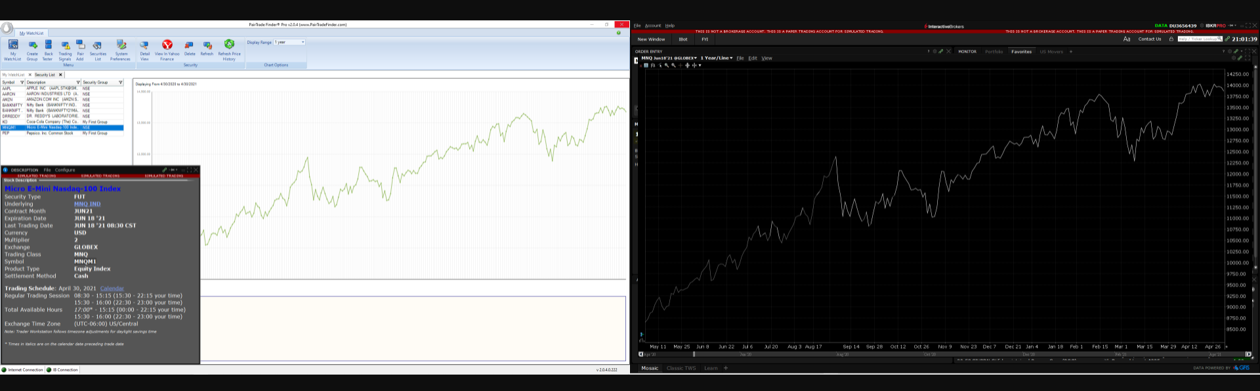Open the IB Account menu
Viewport: 1260px width, 391px height.
pyautogui.click(x=653, y=26)
